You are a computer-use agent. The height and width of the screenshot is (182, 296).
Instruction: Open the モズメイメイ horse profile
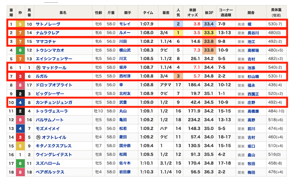[x=48, y=128]
